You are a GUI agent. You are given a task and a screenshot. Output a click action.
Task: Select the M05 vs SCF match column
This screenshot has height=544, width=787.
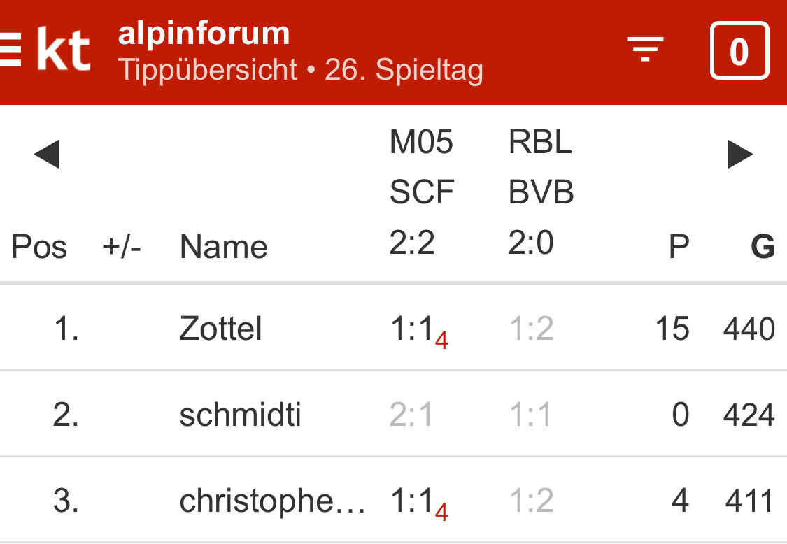[422, 192]
